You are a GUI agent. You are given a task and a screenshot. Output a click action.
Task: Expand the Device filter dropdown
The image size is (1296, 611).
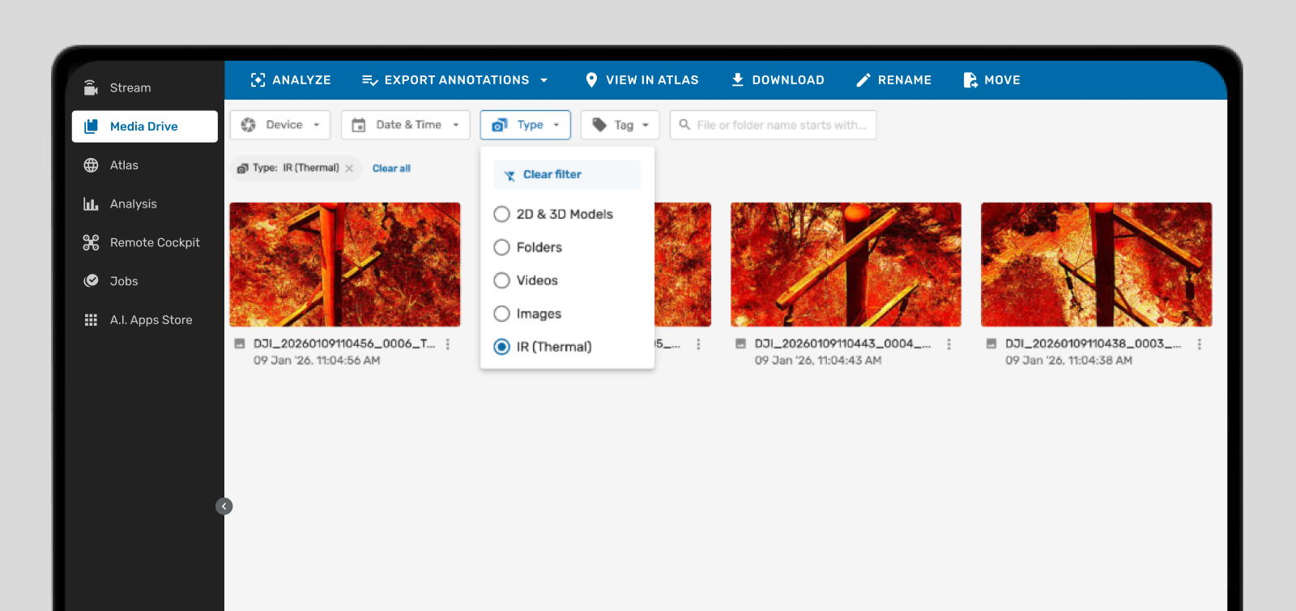point(280,125)
